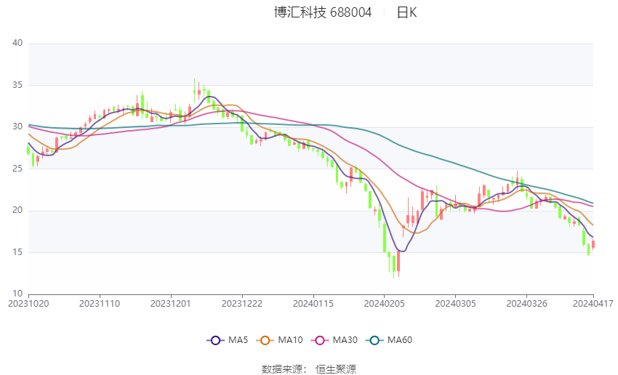Viewport: 618px width, 375px height.
Task: Click the orange MA10 legend circle icon
Action: pos(265,340)
